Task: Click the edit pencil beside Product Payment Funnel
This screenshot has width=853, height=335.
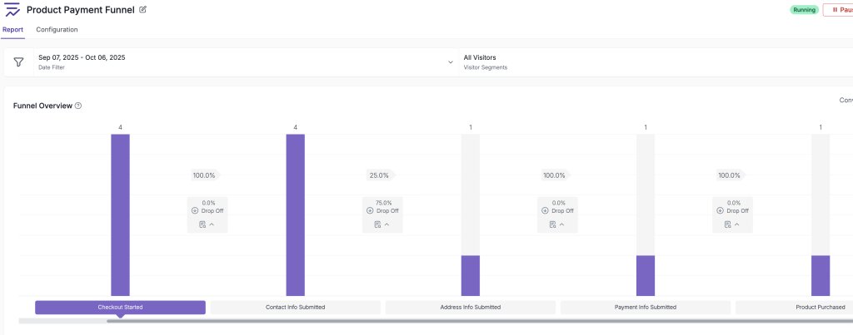Action: point(142,9)
